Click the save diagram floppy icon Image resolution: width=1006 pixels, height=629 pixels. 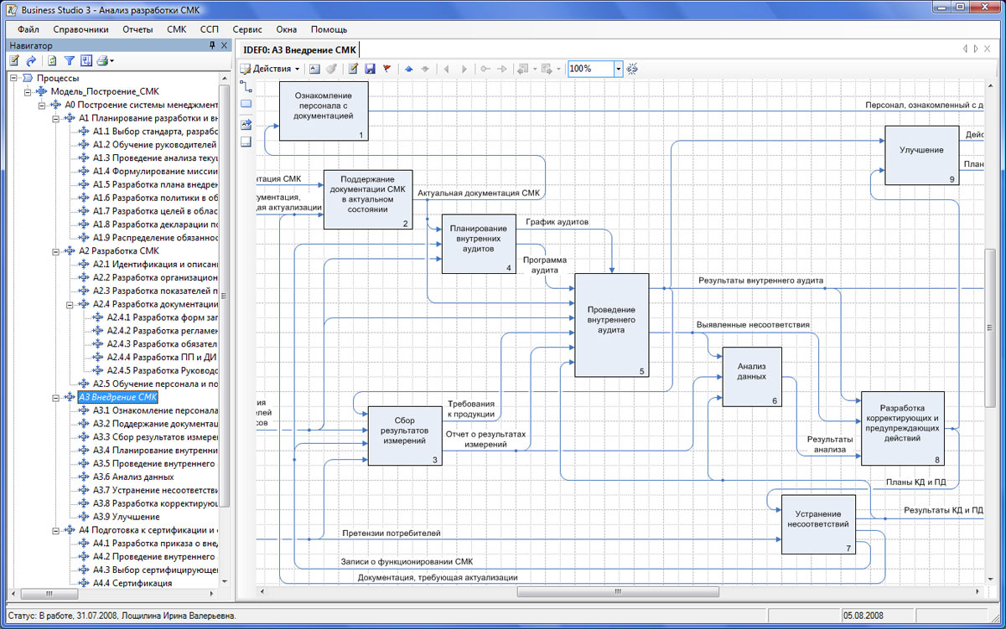[x=370, y=69]
